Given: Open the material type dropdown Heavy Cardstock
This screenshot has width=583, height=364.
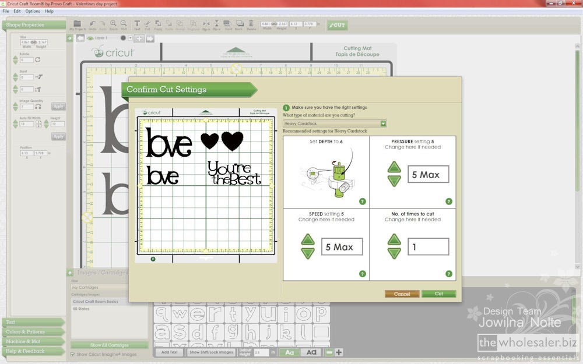Looking at the screenshot, I should (x=335, y=123).
